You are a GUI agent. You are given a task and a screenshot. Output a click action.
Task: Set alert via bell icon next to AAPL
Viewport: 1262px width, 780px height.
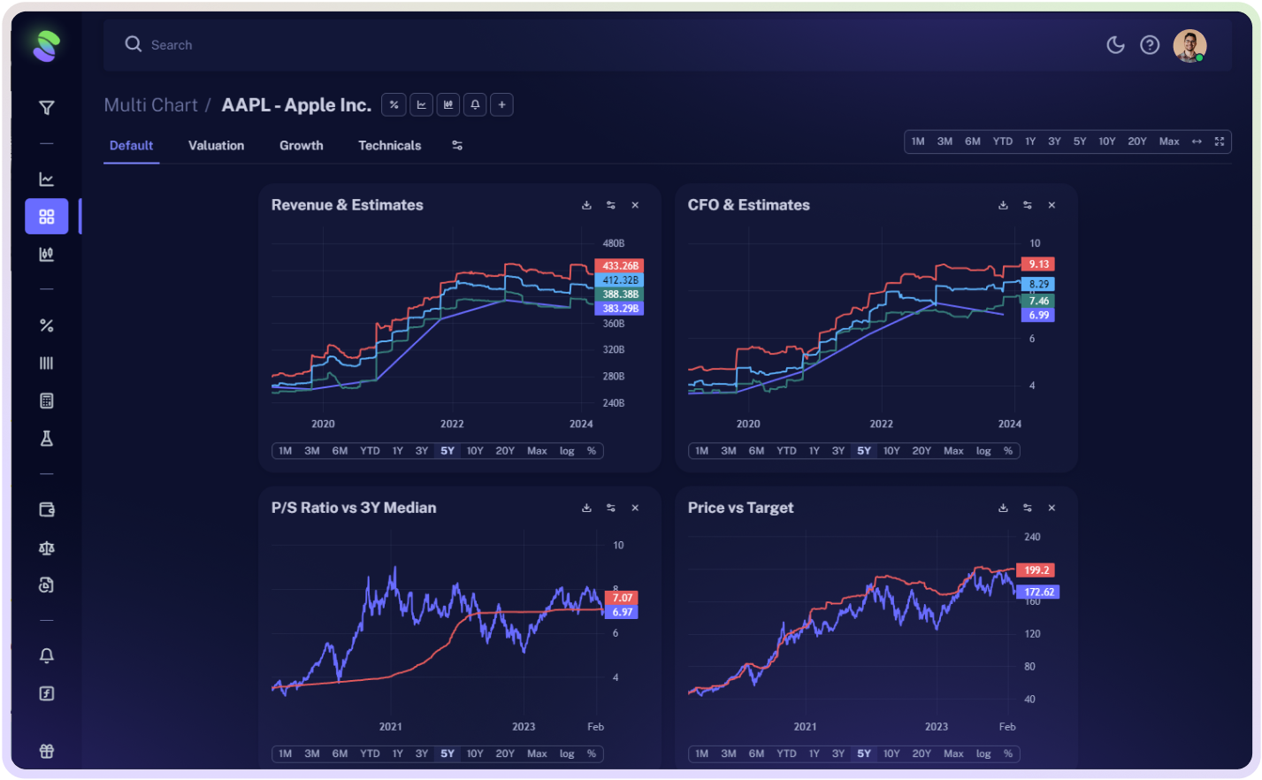coord(474,104)
